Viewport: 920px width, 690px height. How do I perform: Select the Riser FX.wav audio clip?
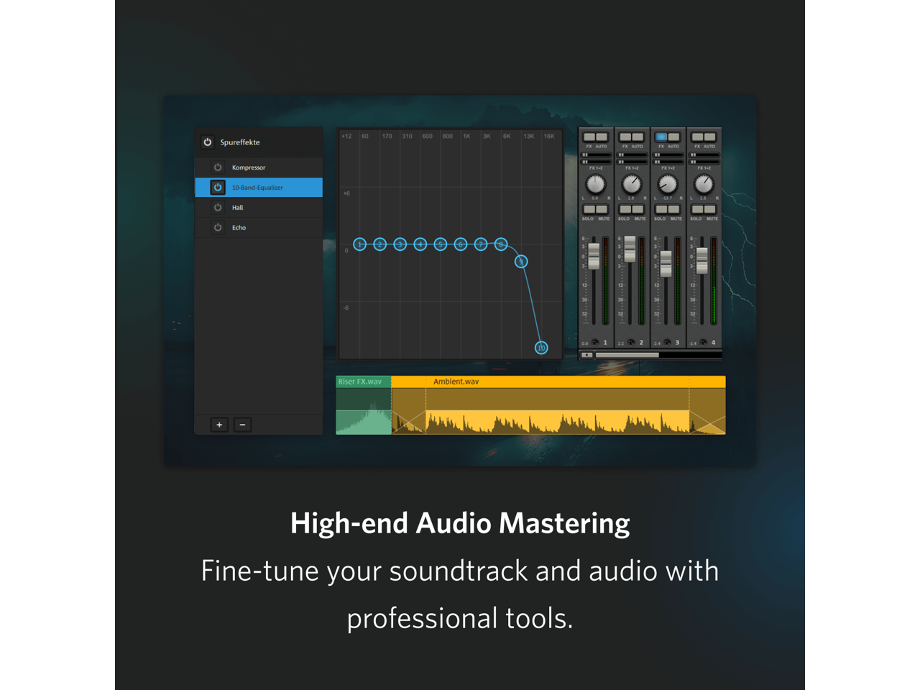point(363,406)
